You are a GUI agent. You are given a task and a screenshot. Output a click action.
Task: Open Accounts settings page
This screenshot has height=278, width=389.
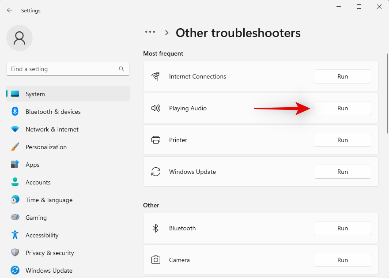[68, 182]
